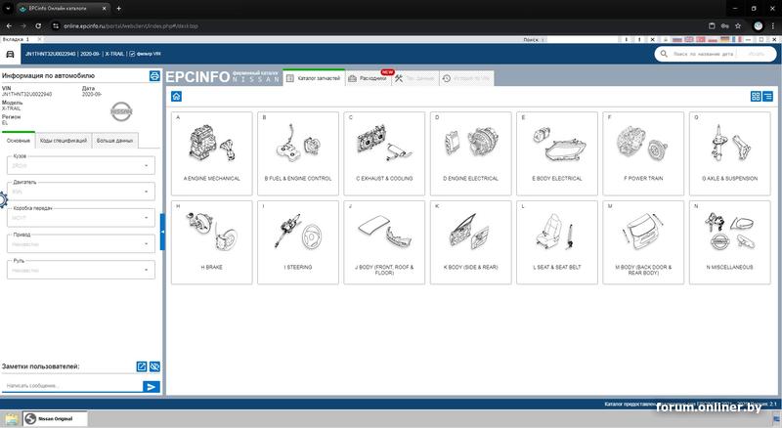Expand the Двигатель dropdown
The image size is (782, 428).
click(81, 192)
